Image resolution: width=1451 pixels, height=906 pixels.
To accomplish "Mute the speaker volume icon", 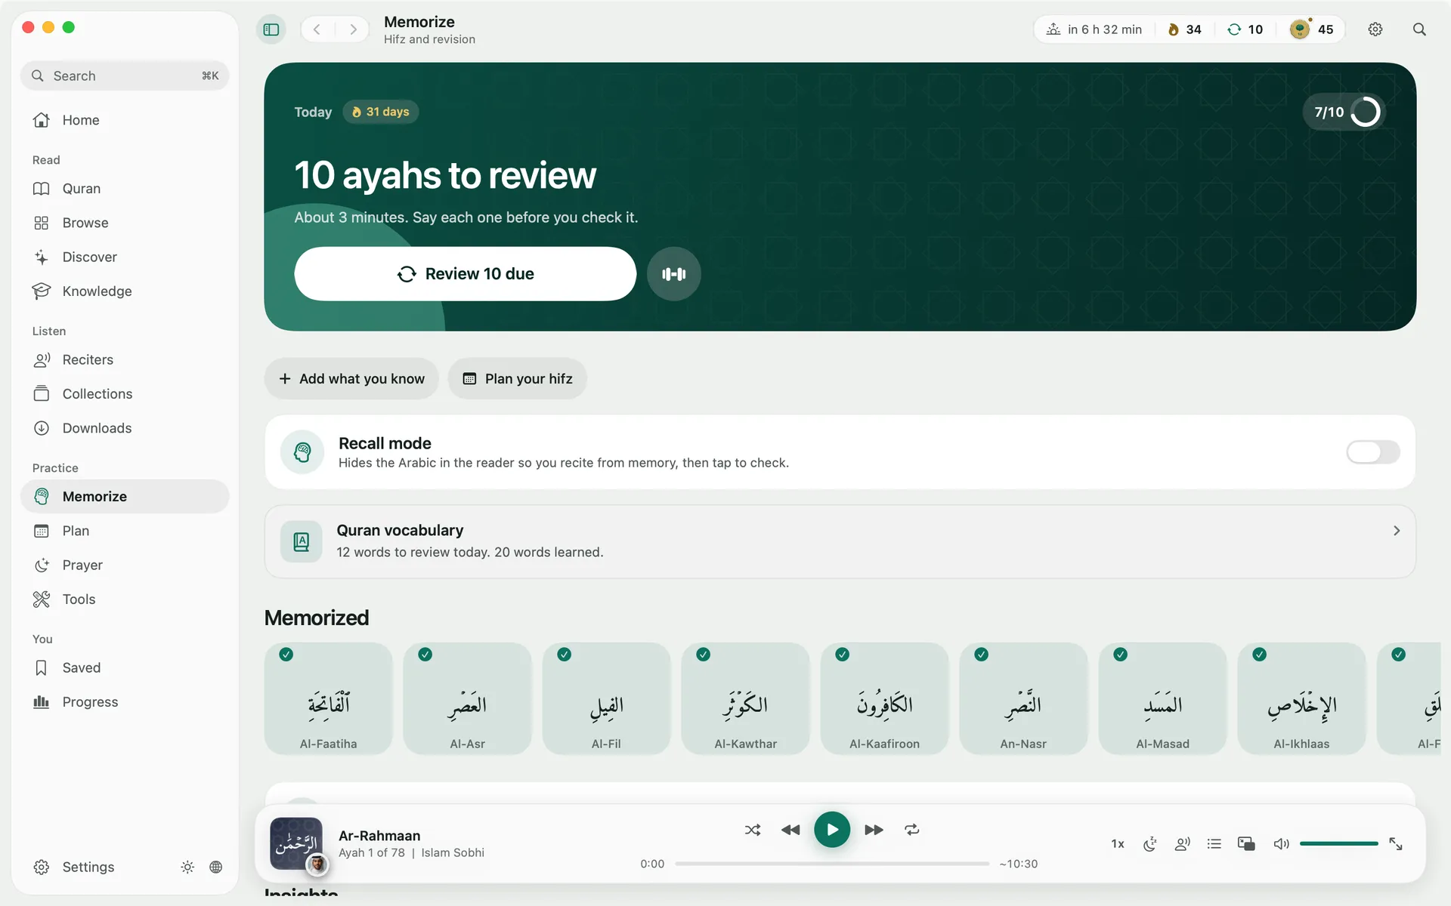I will pos(1281,844).
